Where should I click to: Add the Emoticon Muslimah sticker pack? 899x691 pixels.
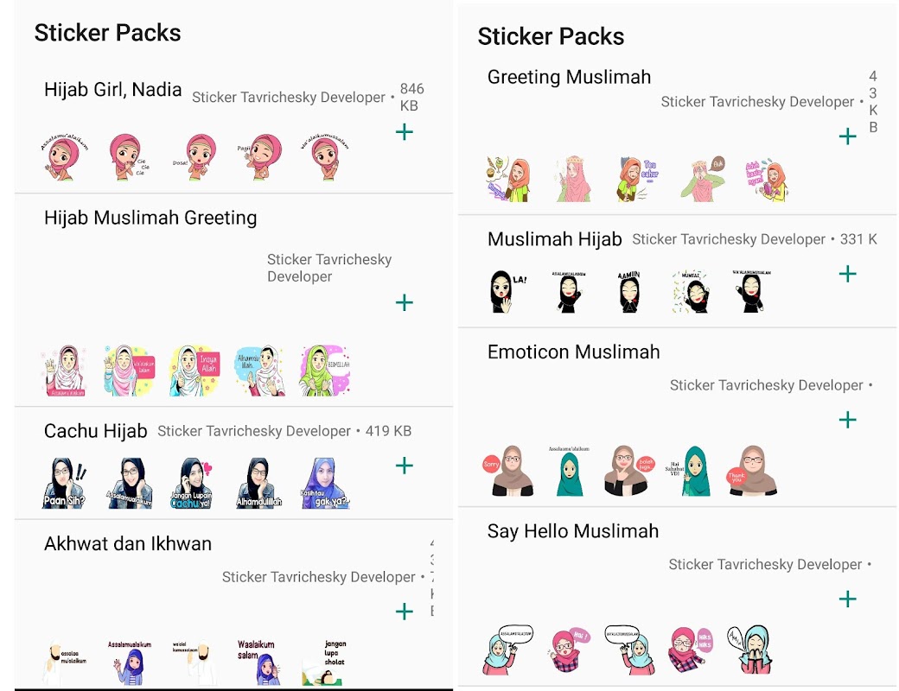tap(847, 420)
